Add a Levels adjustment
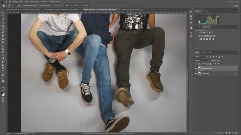This screenshot has height=135, width=241. [x=204, y=33]
